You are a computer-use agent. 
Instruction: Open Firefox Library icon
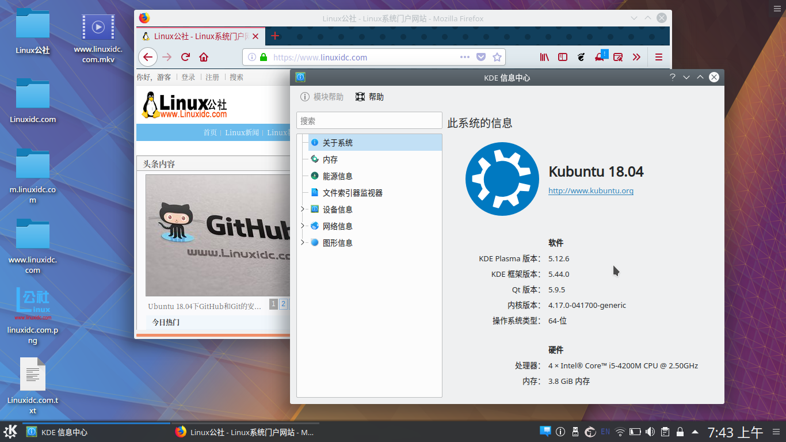click(x=544, y=57)
